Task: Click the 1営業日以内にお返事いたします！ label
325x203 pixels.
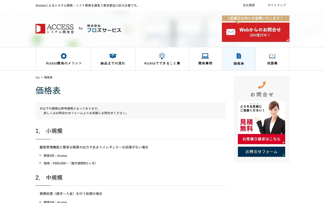Action: 256,18
